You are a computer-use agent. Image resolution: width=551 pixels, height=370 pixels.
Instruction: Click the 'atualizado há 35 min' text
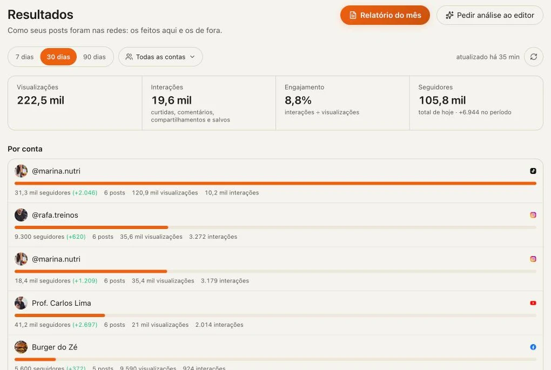coord(488,57)
